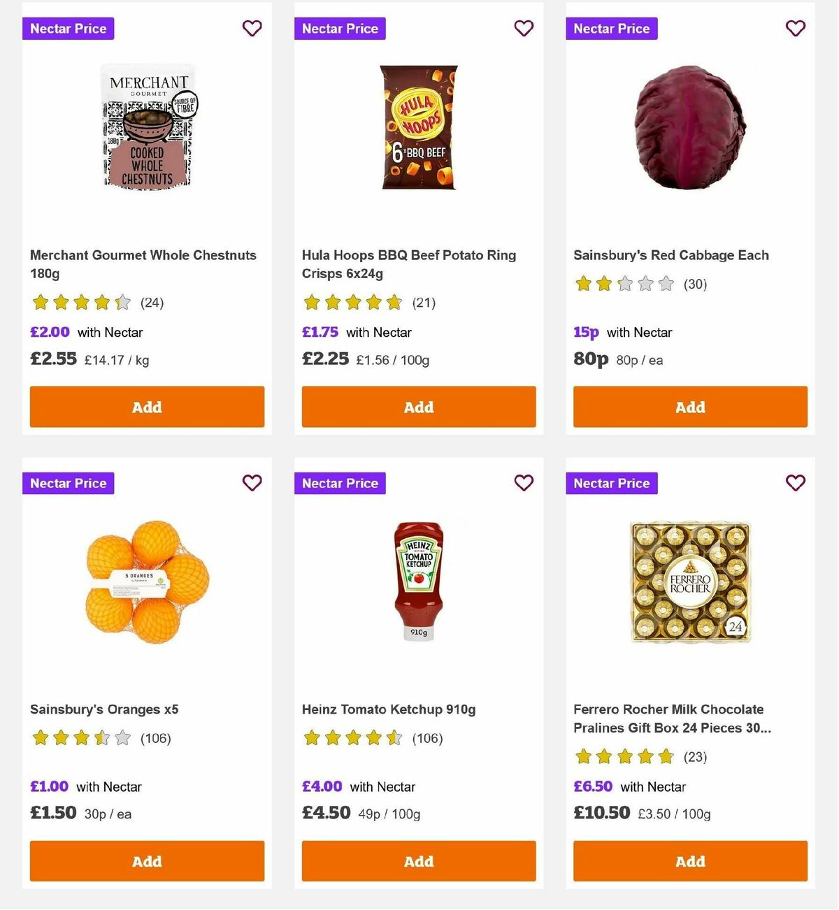Add Sainsbury's Red Cabbage to trolley
The image size is (839, 910).
coord(690,407)
